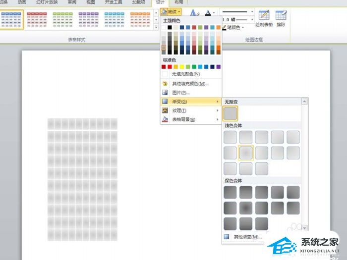Switch to the 布局 table tools tab
Viewport: 347px width, 260px height.
pos(178,2)
